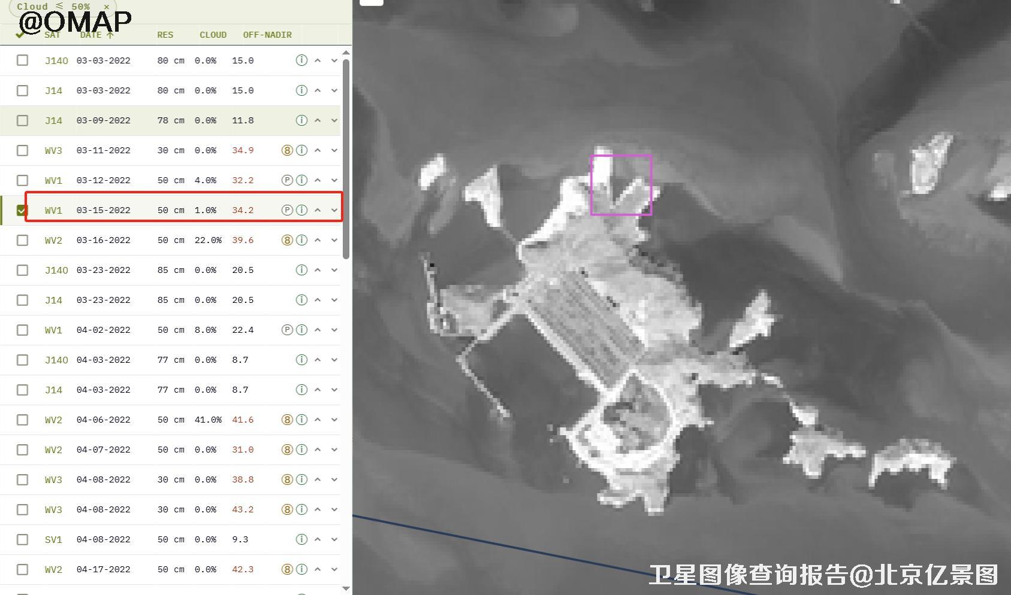Click the SV1 satellite name
The image size is (1011, 595).
click(53, 539)
